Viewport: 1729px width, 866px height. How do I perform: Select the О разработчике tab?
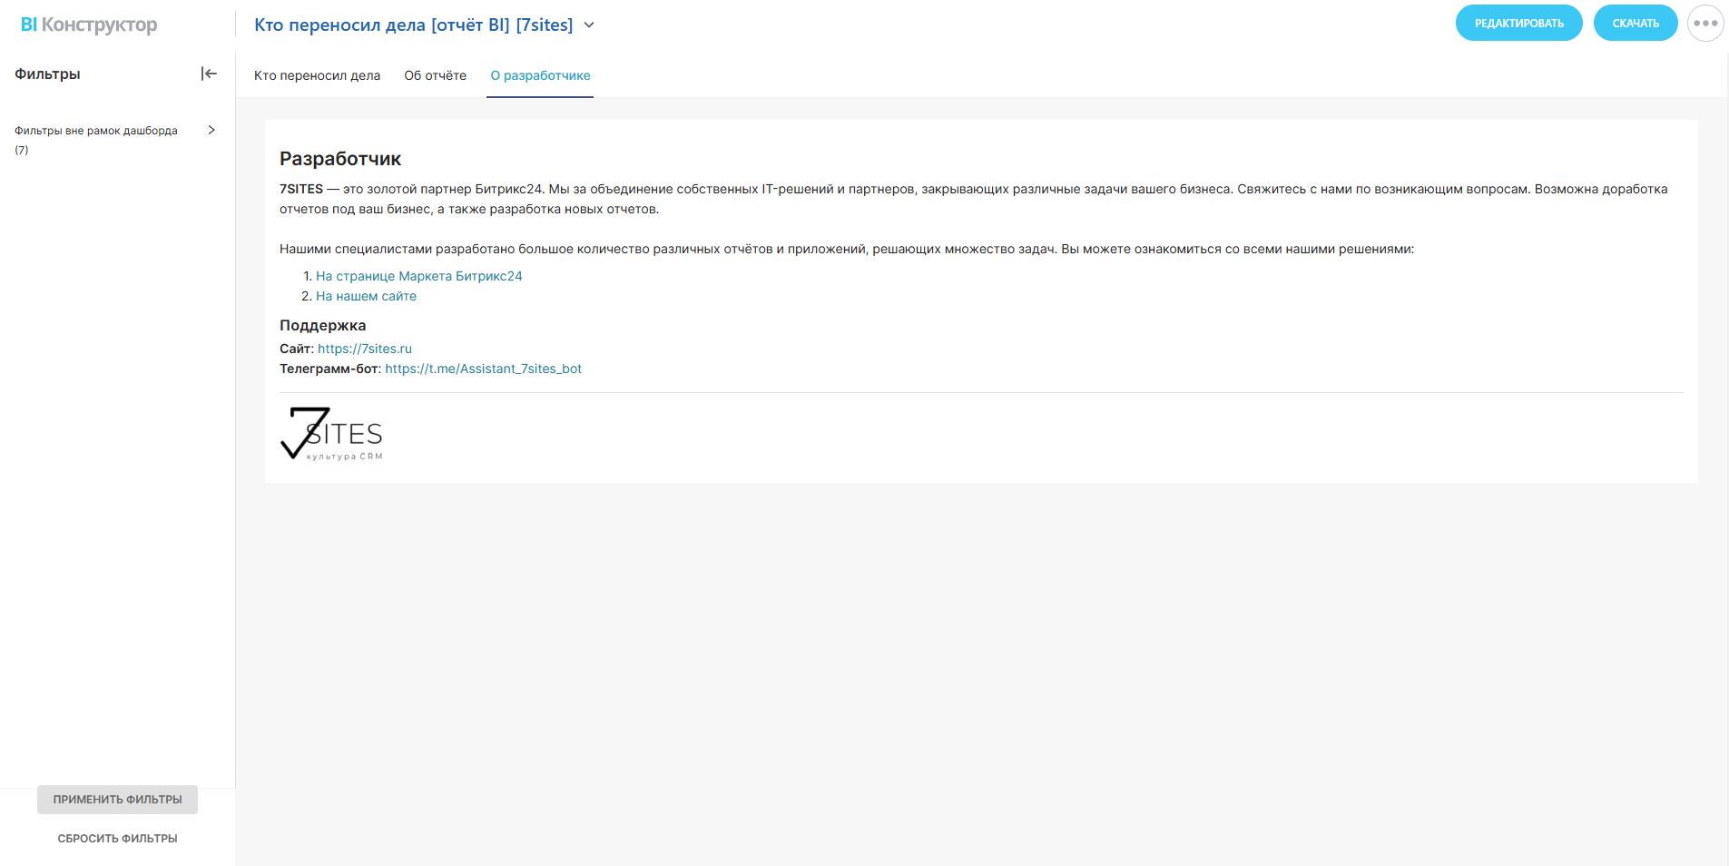pyautogui.click(x=540, y=75)
